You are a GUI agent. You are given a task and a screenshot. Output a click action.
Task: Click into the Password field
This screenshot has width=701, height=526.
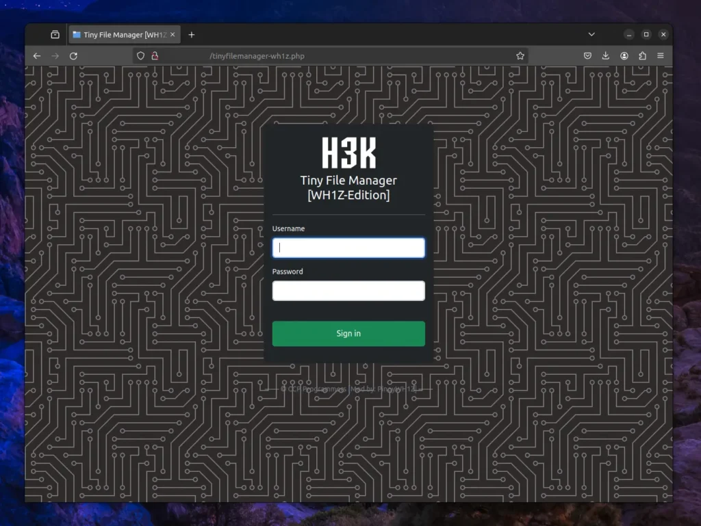(348, 291)
